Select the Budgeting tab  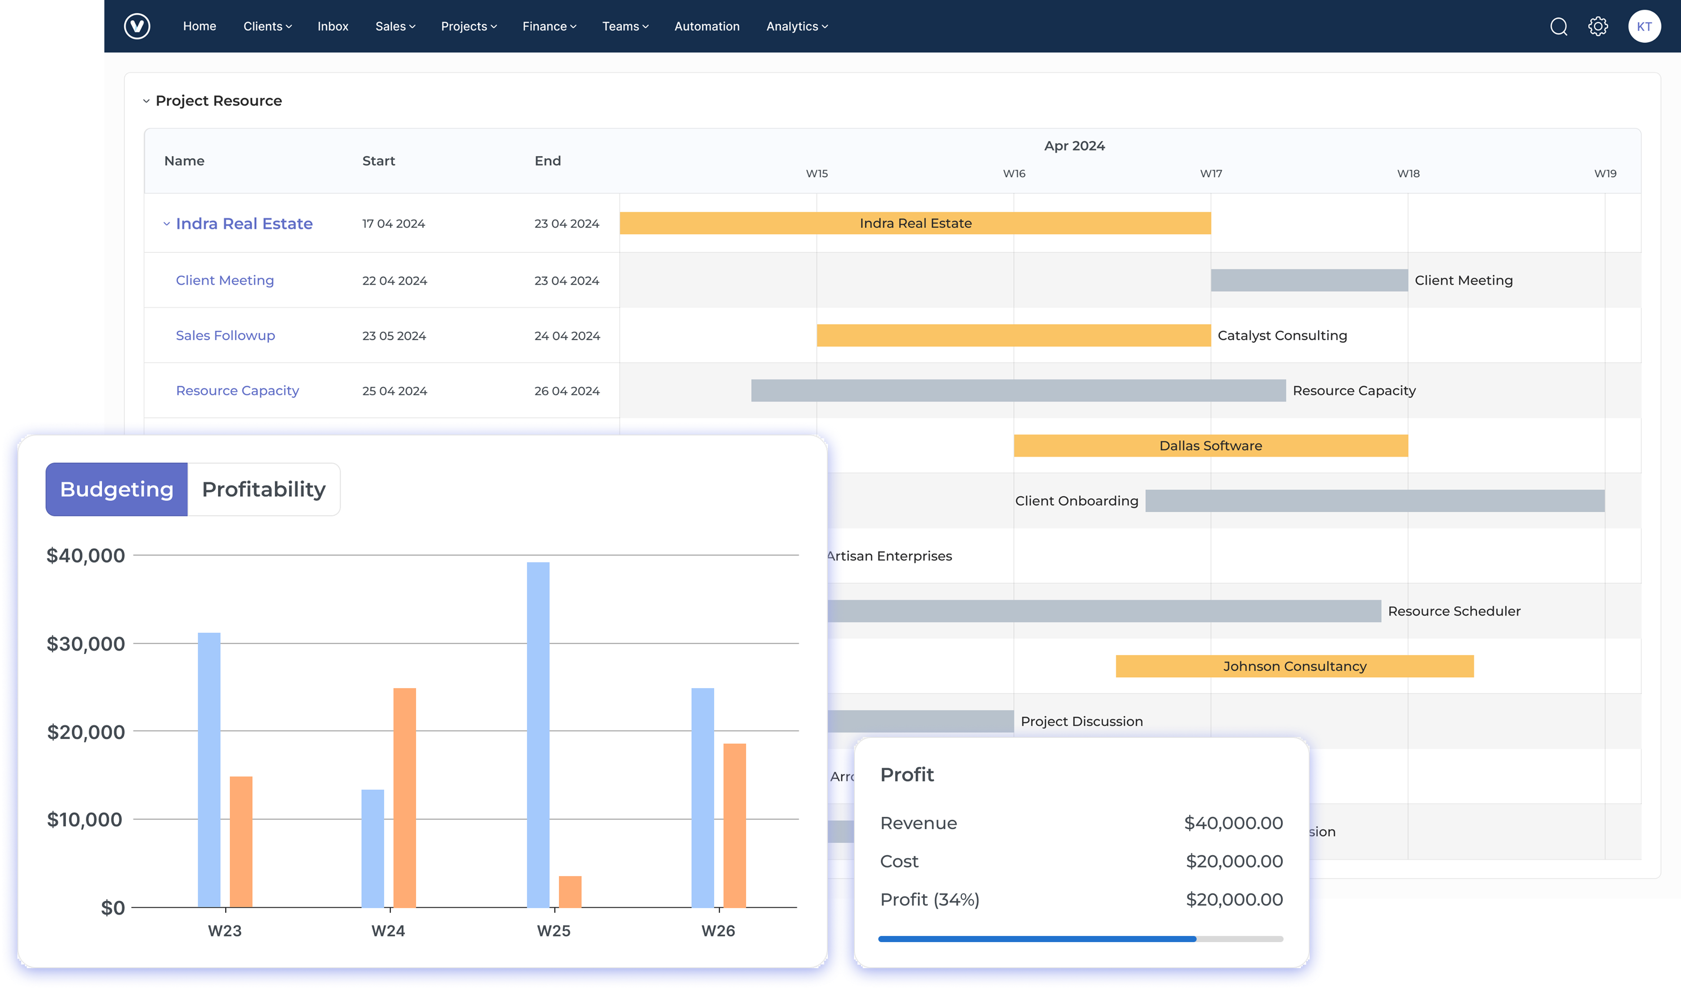click(117, 489)
